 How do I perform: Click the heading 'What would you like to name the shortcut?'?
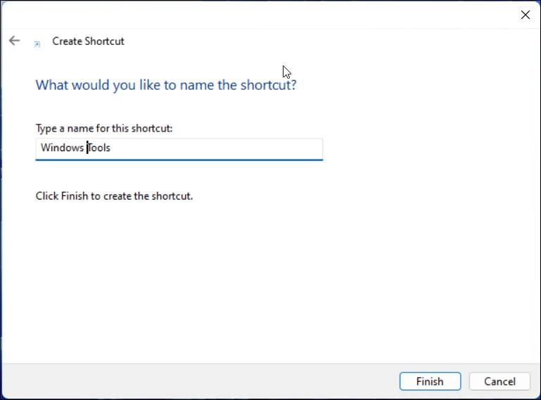pyautogui.click(x=166, y=85)
